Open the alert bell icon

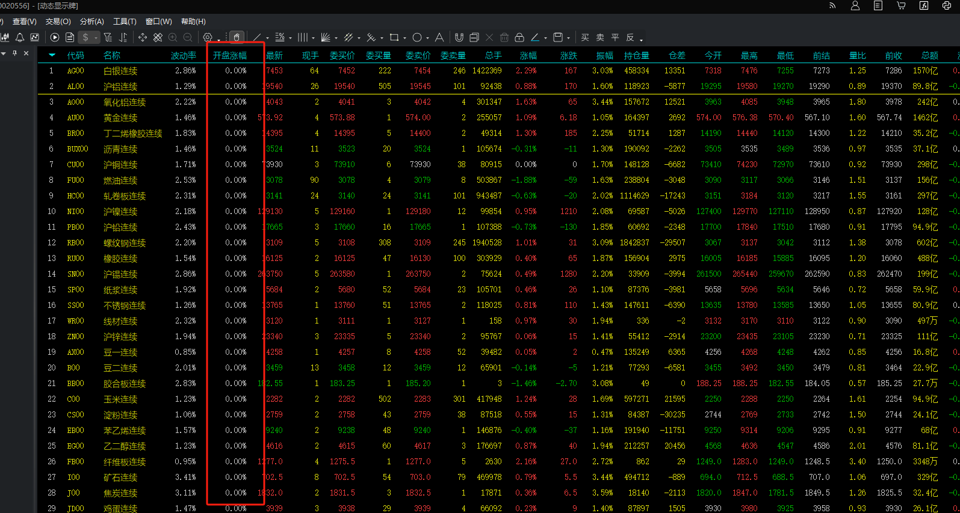(x=20, y=37)
